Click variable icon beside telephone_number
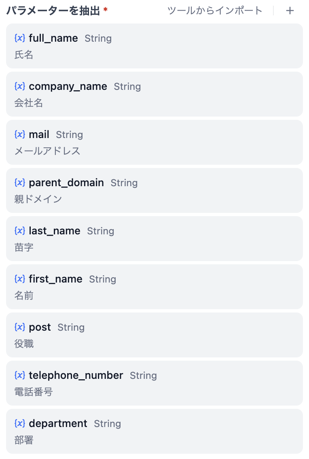The height and width of the screenshot is (459, 309). click(x=20, y=375)
